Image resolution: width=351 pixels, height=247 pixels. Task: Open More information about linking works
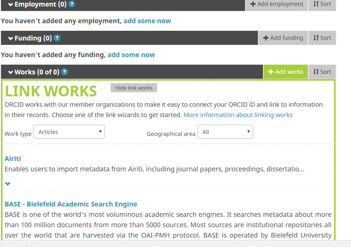[238, 115]
